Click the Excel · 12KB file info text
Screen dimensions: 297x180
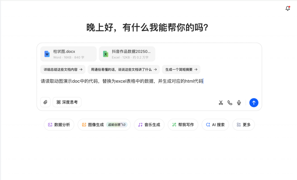click(x=130, y=57)
